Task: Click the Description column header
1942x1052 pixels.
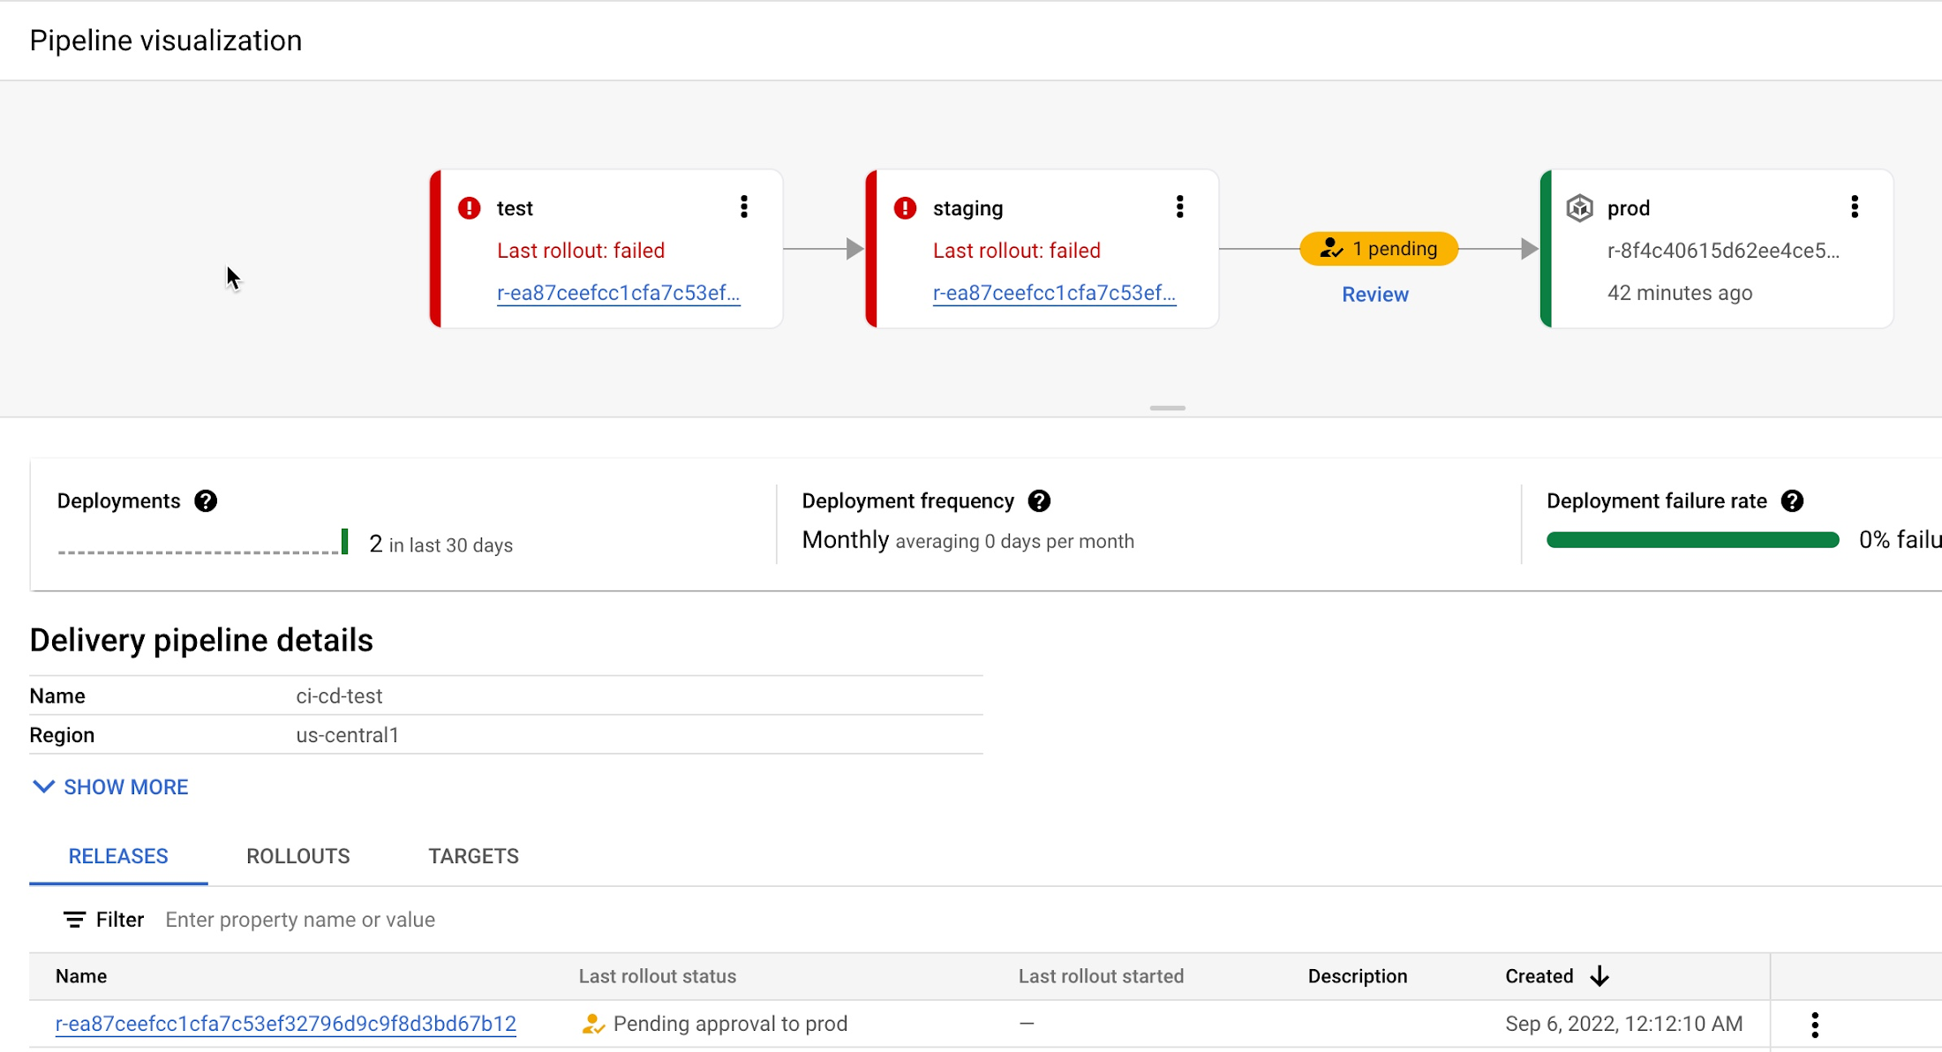Action: click(x=1358, y=976)
